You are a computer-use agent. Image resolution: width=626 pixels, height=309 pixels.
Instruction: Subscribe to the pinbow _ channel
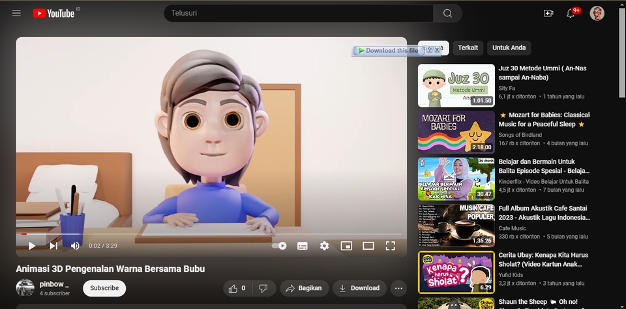[x=104, y=288]
